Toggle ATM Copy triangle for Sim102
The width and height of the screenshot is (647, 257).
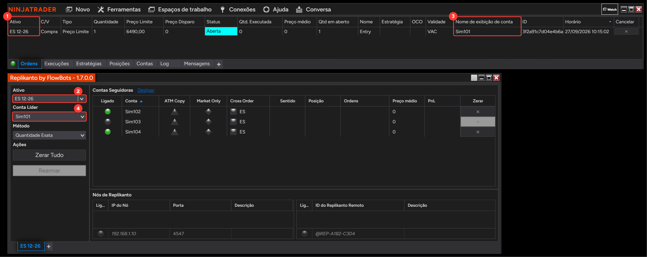pos(175,112)
